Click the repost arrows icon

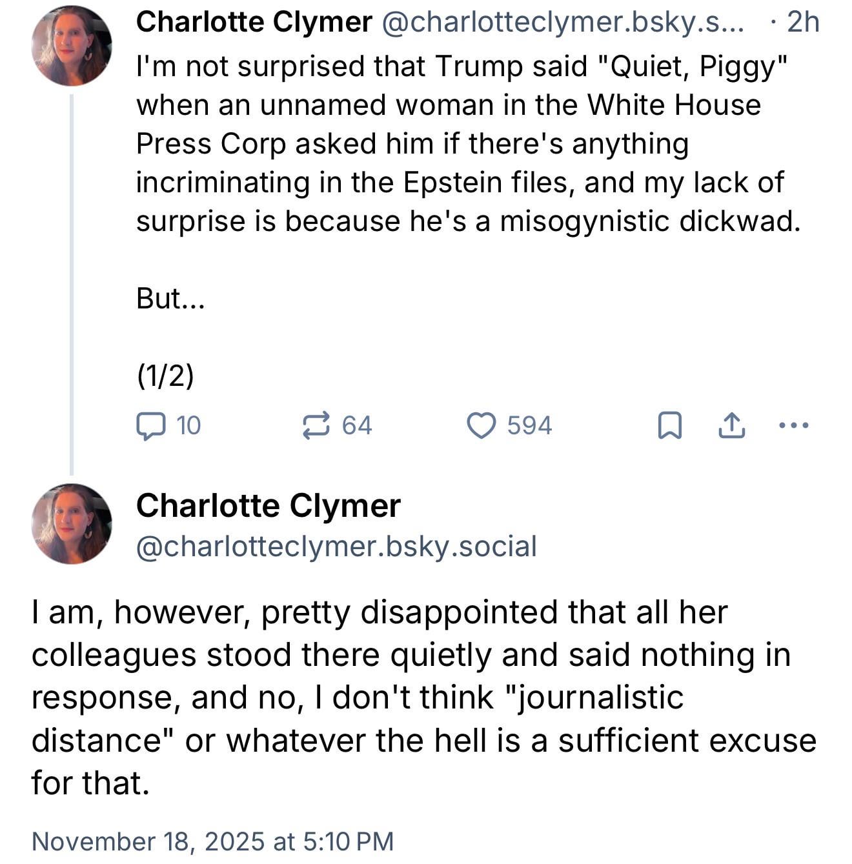(316, 426)
